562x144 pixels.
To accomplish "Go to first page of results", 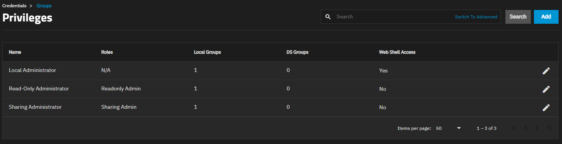I will [x=514, y=128].
